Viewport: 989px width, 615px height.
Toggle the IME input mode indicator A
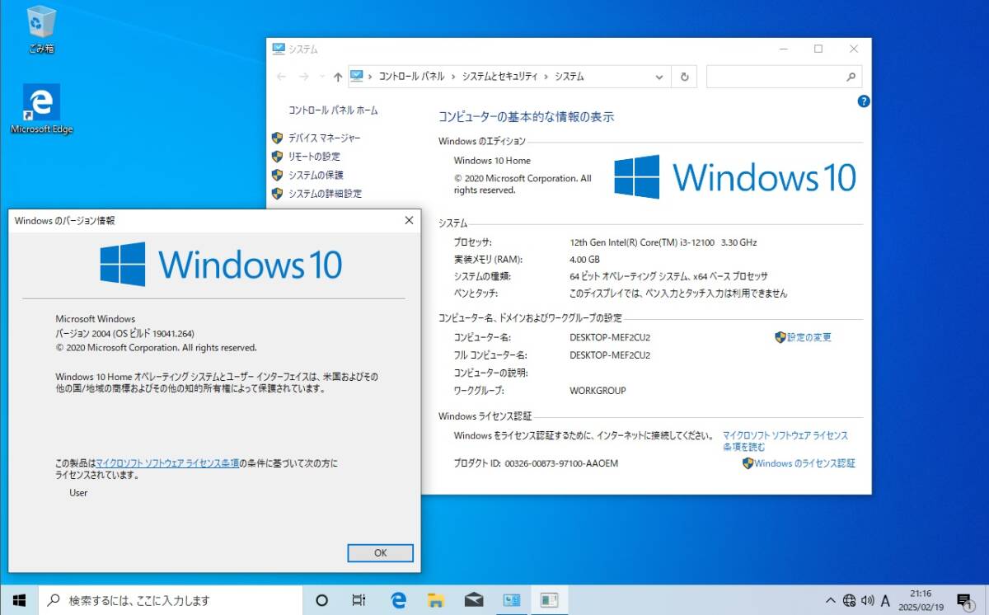coord(885,600)
